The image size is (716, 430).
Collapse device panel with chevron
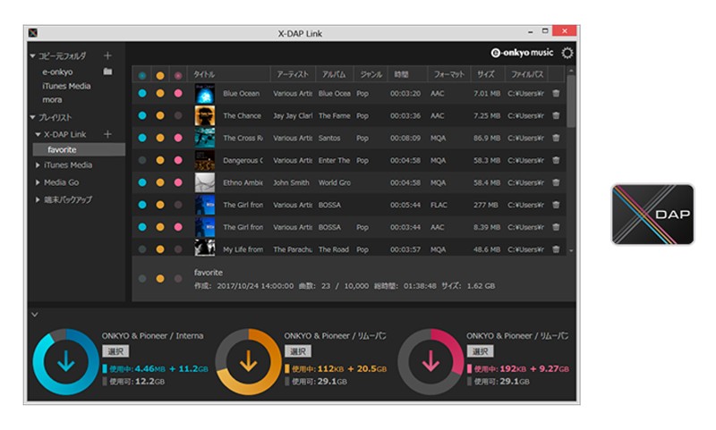[35, 314]
